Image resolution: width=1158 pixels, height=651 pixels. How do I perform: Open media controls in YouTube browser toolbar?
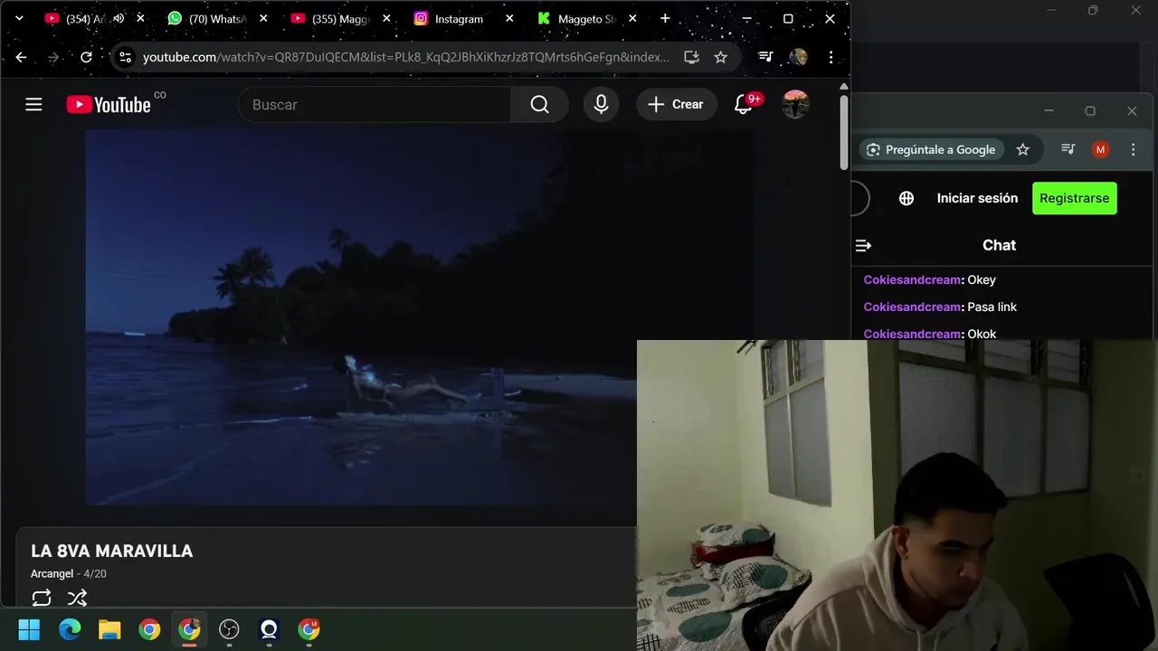tap(765, 57)
